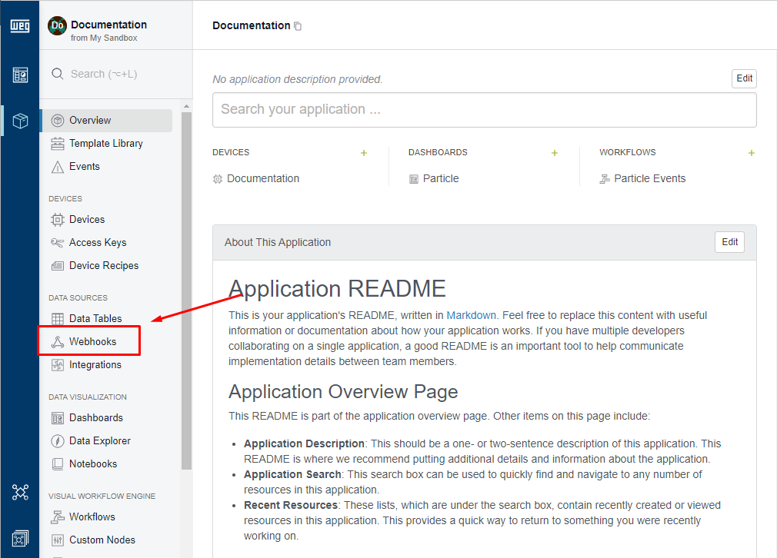
Task: Open the dashboards icon in blue rail
Action: 20,75
